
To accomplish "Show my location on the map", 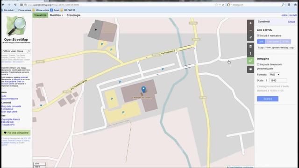I will pyautogui.click(x=250, y=37).
